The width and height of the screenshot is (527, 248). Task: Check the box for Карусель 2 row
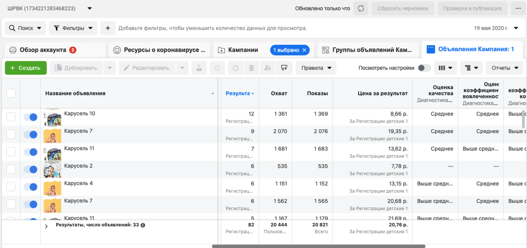click(11, 169)
